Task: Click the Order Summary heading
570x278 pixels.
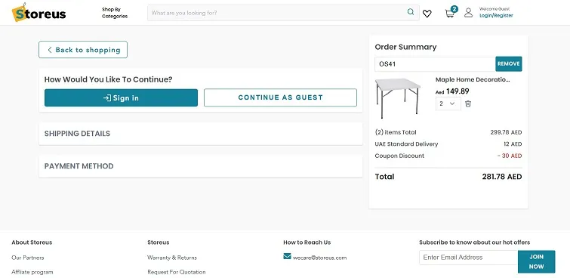Action: (x=405, y=47)
